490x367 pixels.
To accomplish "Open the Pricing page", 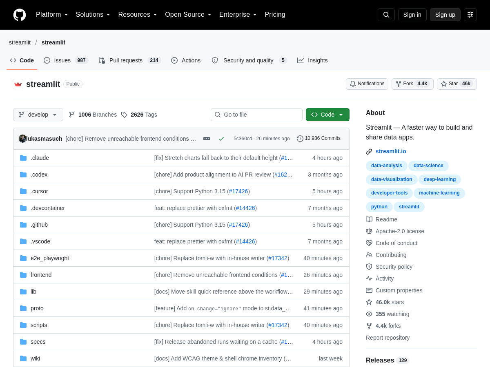I will (275, 15).
